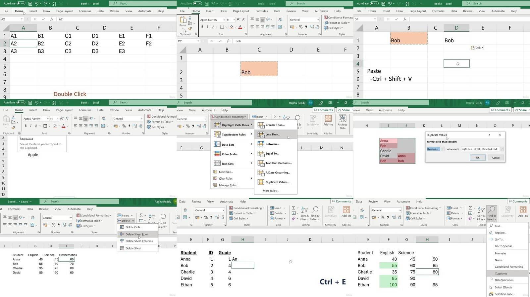The width and height of the screenshot is (530, 297).
Task: Click the Fill Color bucket in the C2 Bob window
Action: click(232, 27)
